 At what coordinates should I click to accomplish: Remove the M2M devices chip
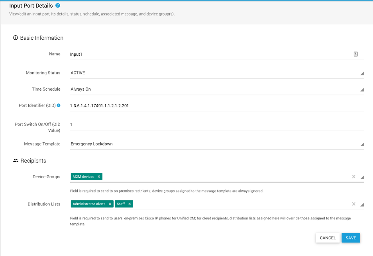coord(99,176)
